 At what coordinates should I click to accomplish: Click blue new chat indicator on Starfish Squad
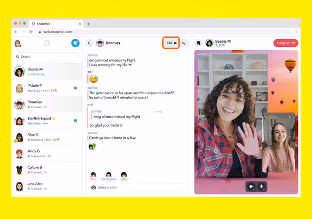point(75,121)
